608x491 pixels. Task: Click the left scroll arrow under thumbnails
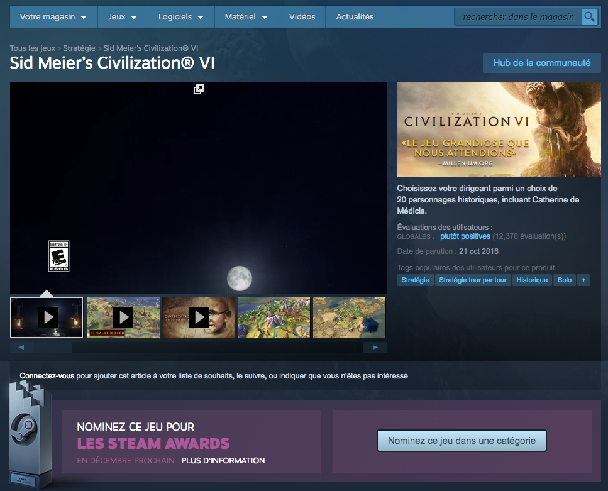pyautogui.click(x=21, y=348)
